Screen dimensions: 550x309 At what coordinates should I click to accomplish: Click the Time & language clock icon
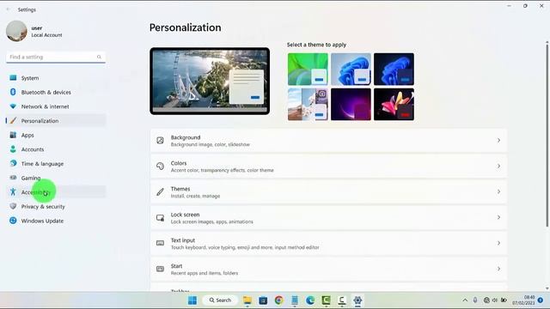[x=13, y=163]
